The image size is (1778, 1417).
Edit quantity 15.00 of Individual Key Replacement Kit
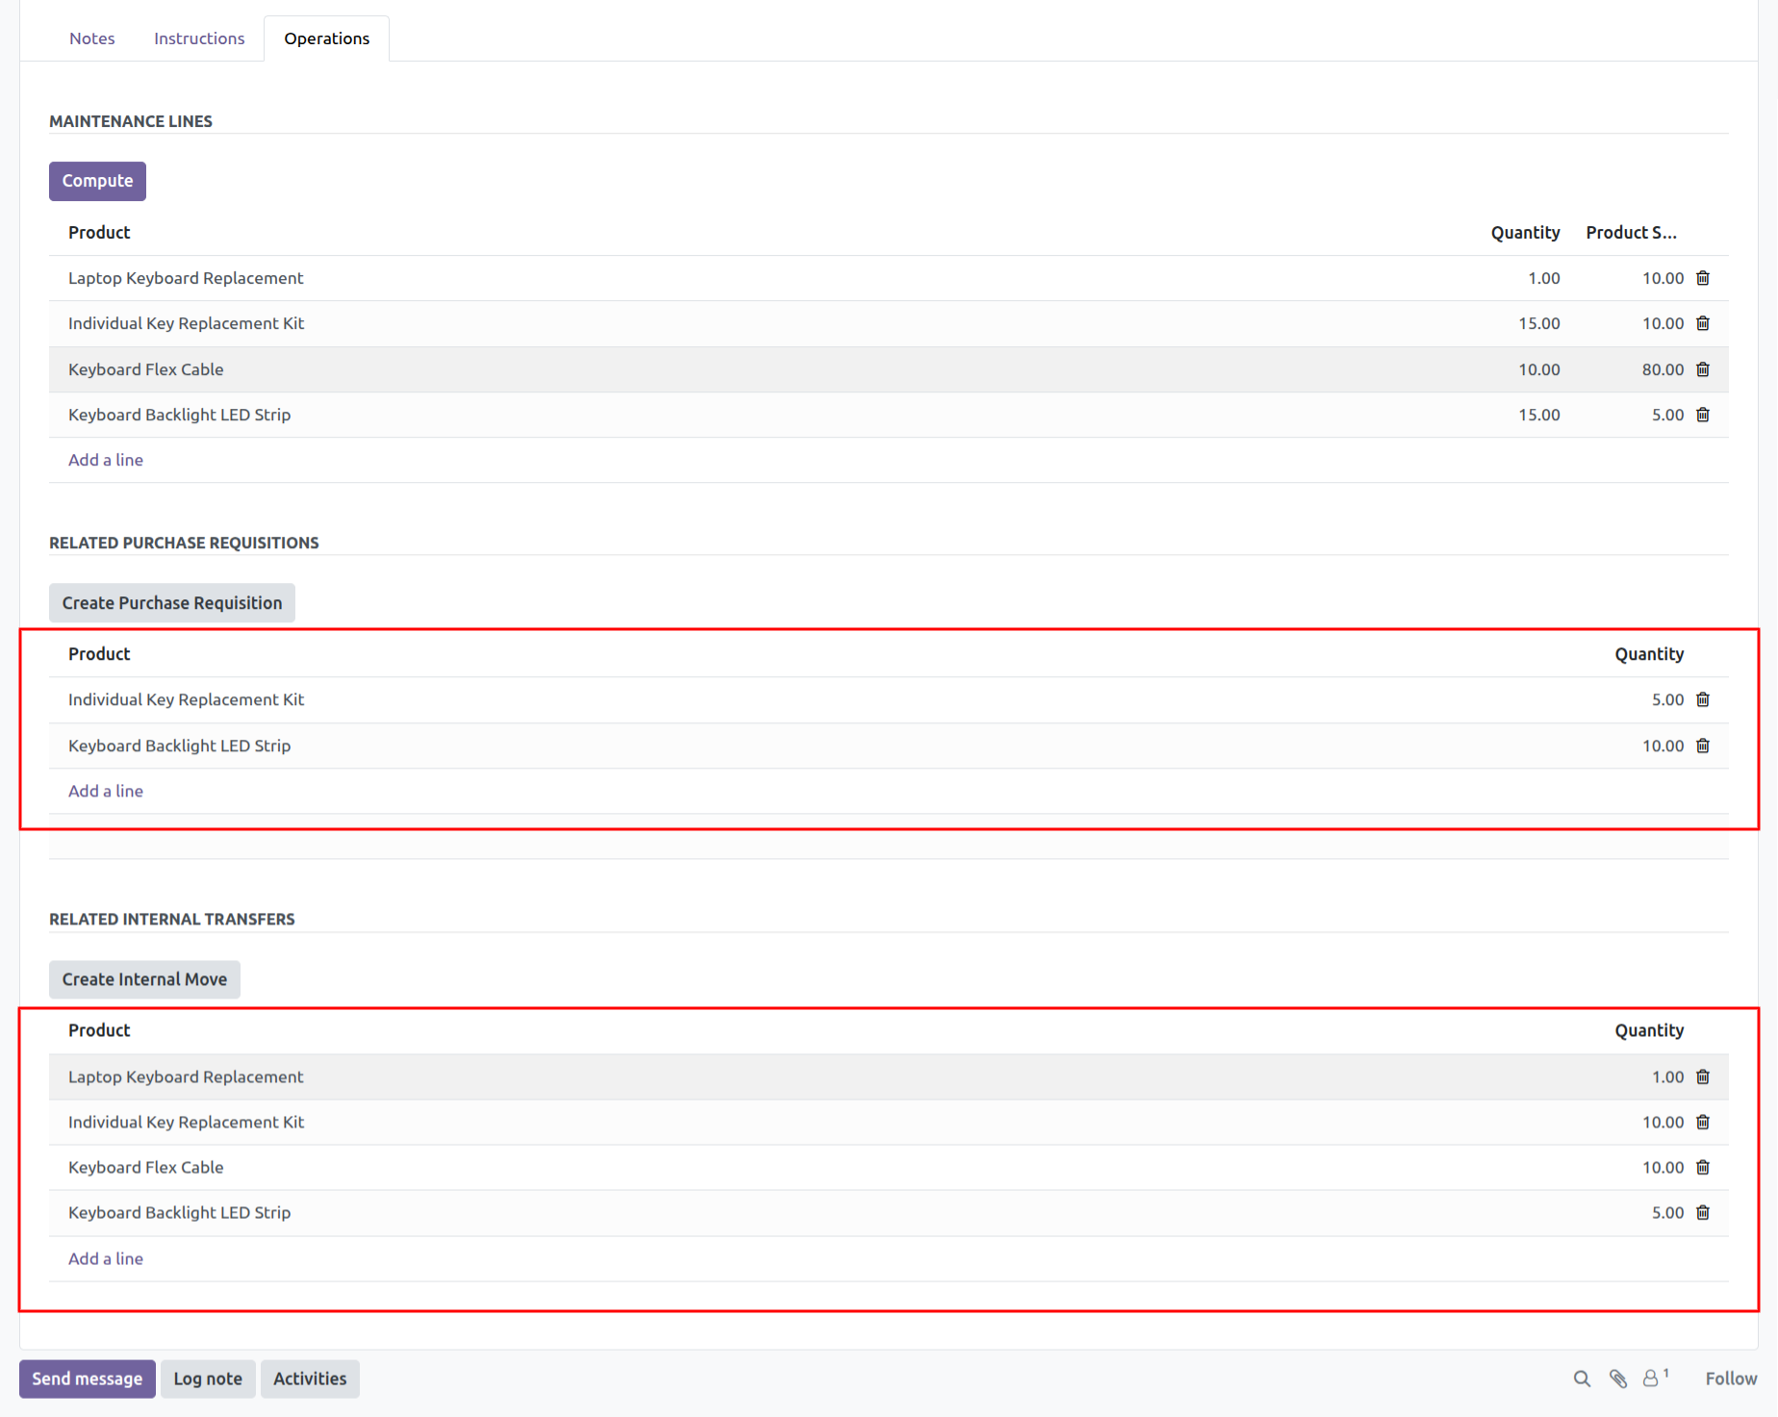(1538, 323)
